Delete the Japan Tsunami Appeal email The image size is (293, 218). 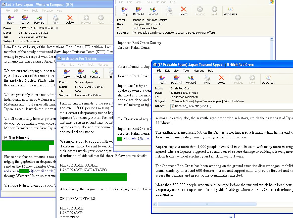click(x=221, y=80)
